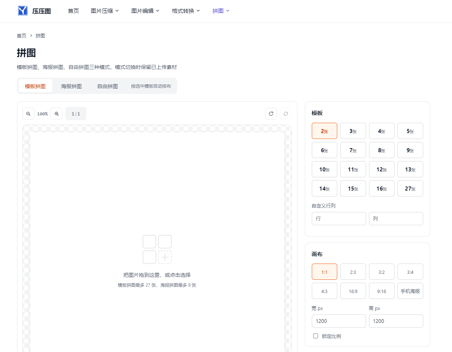The width and height of the screenshot is (452, 352).
Task: Zoom in the canvas with the plus magnifier
Action: point(56,114)
